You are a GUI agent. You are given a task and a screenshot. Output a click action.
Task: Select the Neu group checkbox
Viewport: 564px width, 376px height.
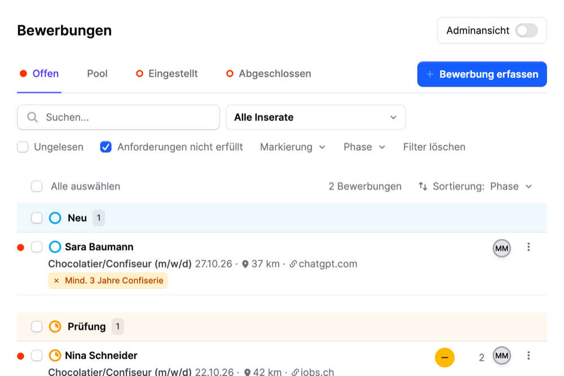pyautogui.click(x=37, y=218)
